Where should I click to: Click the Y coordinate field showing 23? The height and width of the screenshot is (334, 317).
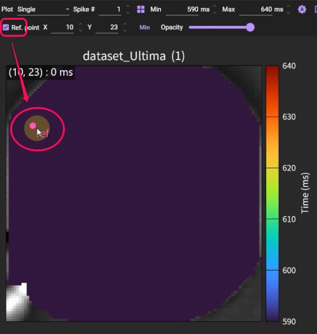pos(107,28)
